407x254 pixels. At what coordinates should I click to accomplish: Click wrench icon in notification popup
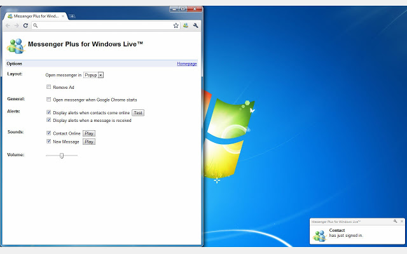point(395,221)
